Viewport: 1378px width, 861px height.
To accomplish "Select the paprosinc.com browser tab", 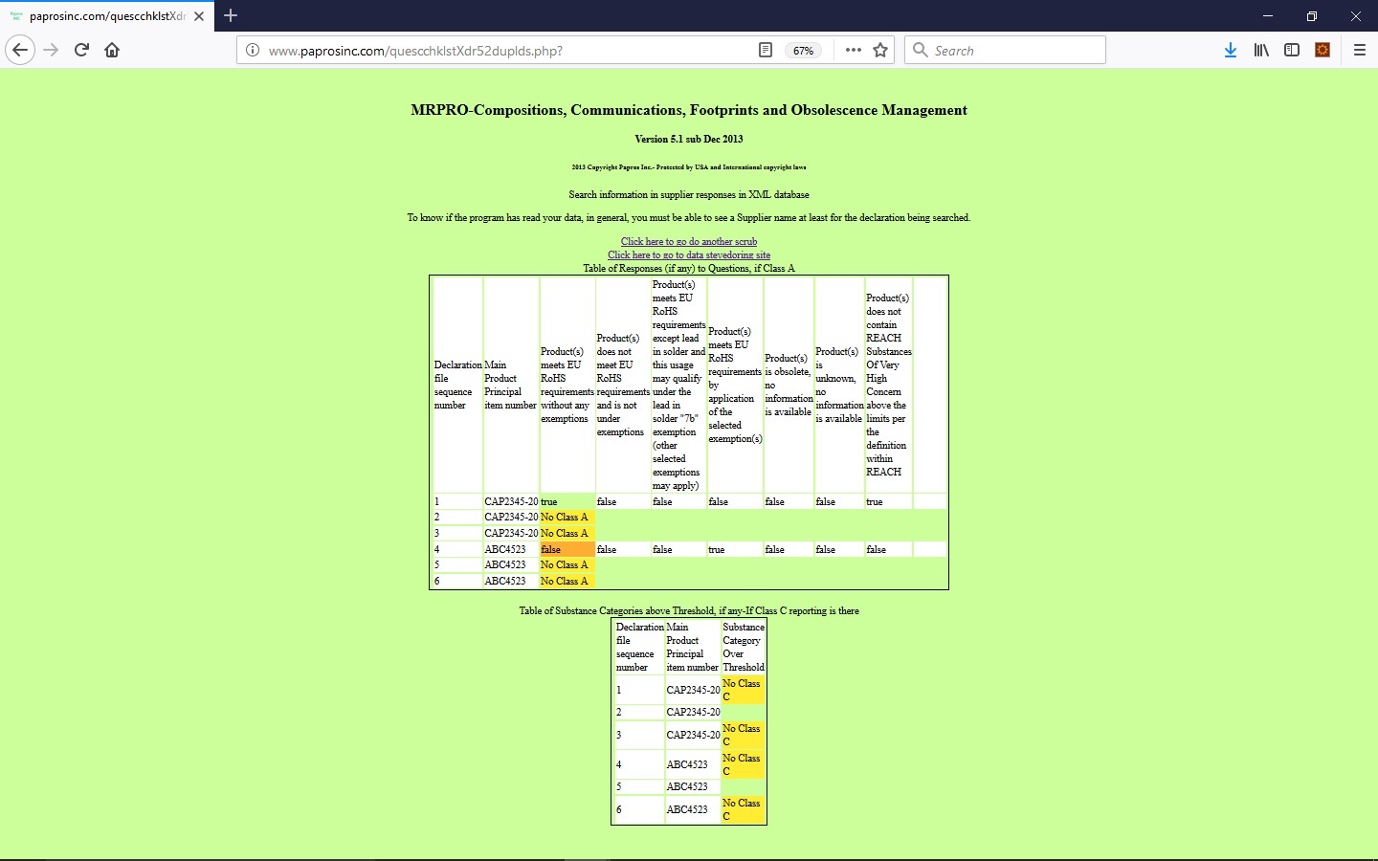I will [x=107, y=16].
